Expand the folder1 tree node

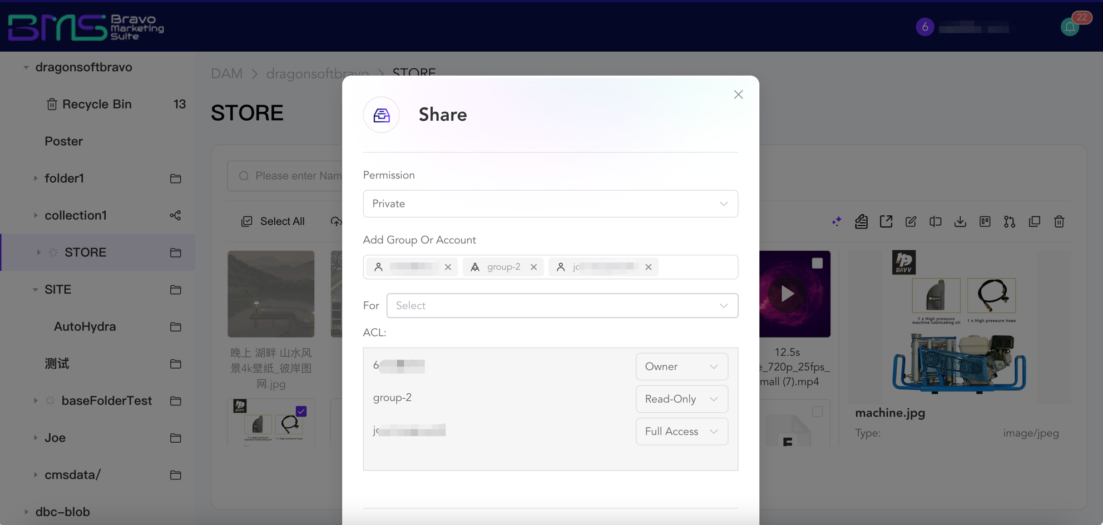36,179
